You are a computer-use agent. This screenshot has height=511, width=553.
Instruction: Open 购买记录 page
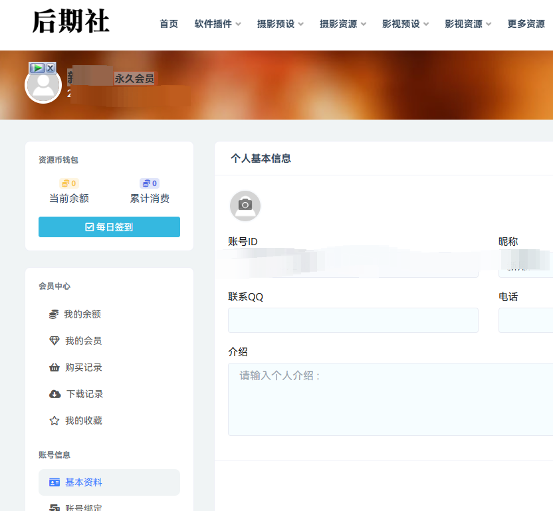tap(84, 367)
